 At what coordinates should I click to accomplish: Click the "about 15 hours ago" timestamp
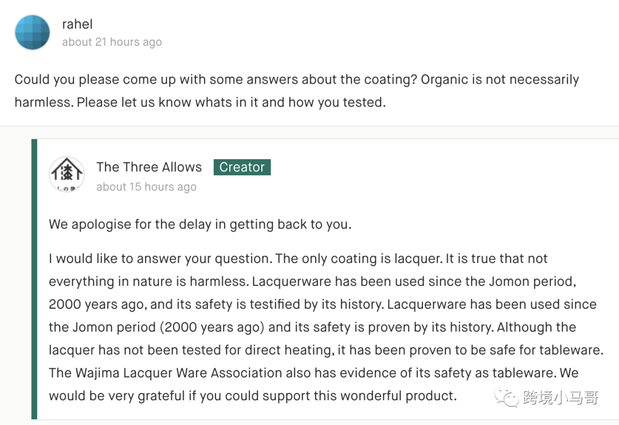pyautogui.click(x=146, y=187)
